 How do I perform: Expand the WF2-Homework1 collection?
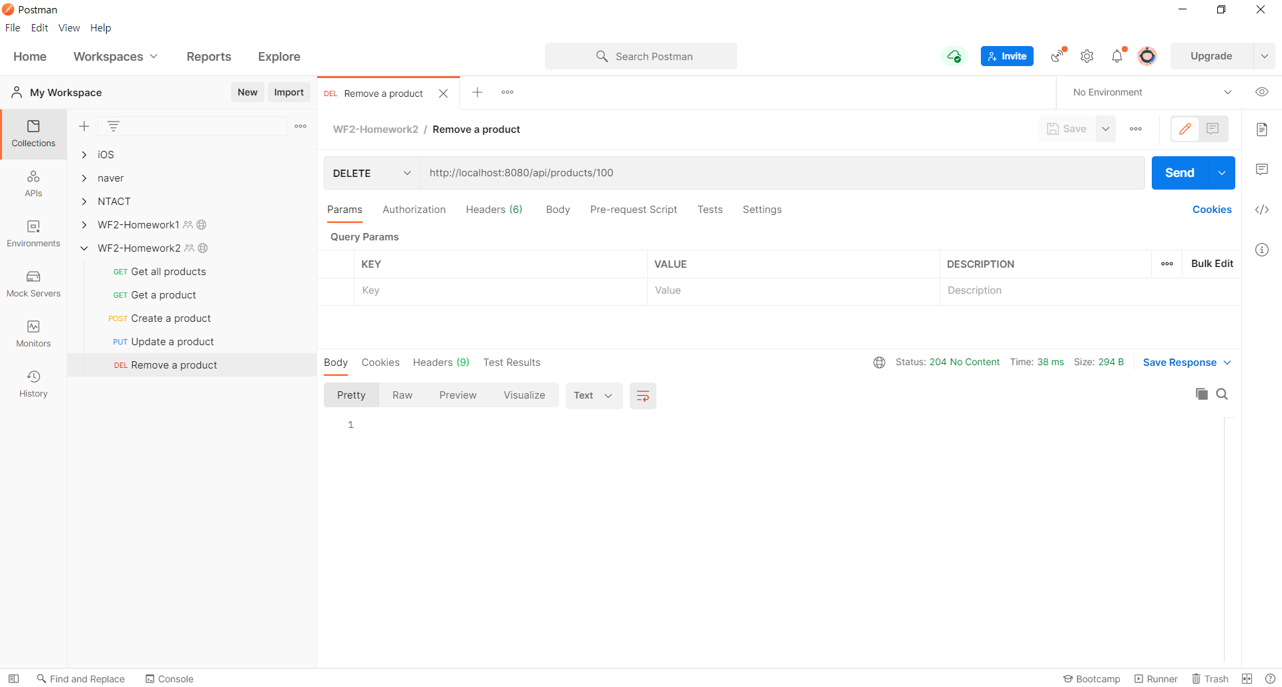click(x=84, y=225)
